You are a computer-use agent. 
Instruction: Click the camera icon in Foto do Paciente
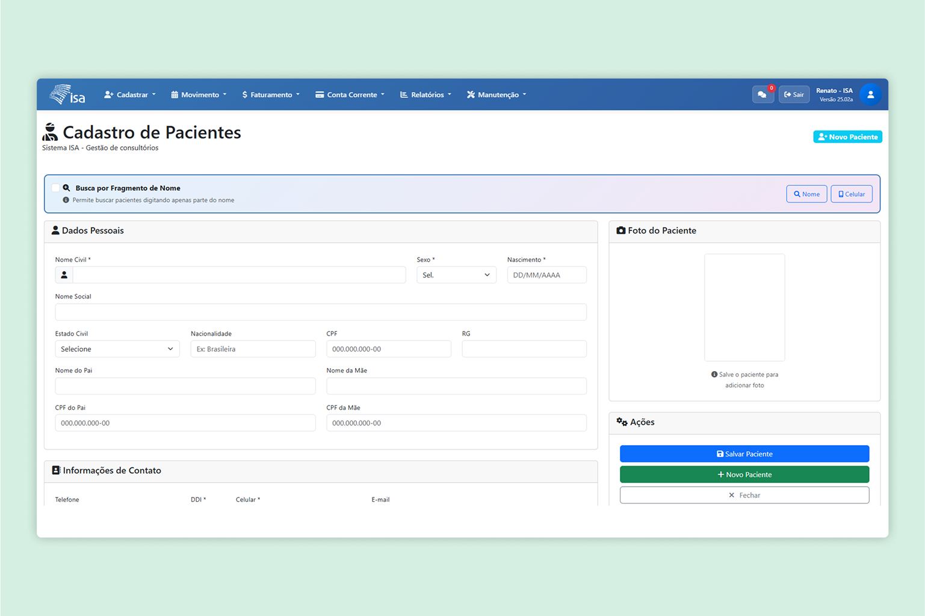[x=620, y=231]
